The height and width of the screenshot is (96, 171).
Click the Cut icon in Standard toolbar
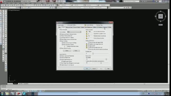pyautogui.click(x=17, y=5)
